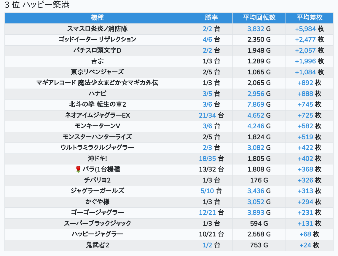Click the 5/10 win rate for ジャグラーガールズ
The height and width of the screenshot is (256, 338).
click(x=207, y=191)
